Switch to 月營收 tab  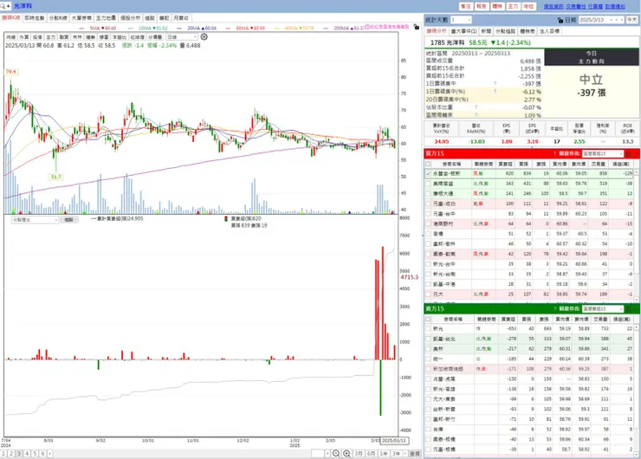click(181, 18)
